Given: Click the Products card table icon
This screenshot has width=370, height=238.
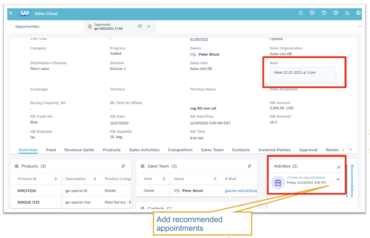Looking at the screenshot, I should click(16, 166).
